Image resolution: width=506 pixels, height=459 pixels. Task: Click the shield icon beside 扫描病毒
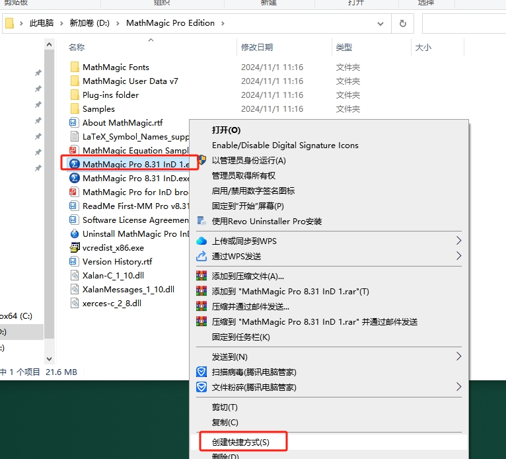coord(201,372)
